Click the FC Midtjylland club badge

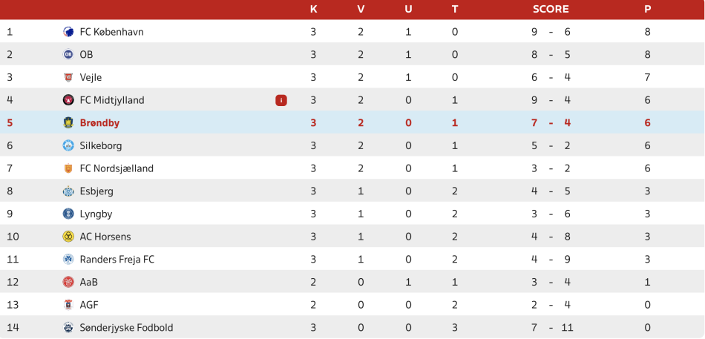pyautogui.click(x=68, y=100)
